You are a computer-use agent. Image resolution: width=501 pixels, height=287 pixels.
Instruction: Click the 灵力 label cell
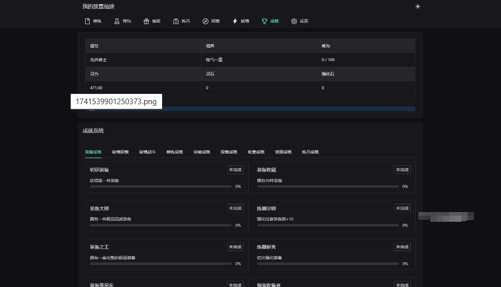tap(143, 74)
